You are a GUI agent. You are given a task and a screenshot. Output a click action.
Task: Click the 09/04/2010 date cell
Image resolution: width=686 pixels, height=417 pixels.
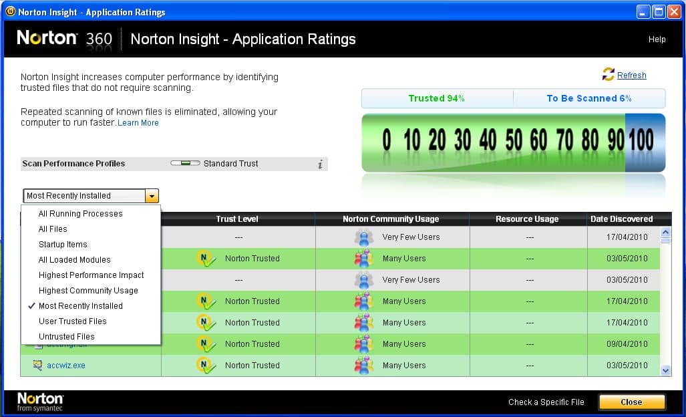point(627,344)
